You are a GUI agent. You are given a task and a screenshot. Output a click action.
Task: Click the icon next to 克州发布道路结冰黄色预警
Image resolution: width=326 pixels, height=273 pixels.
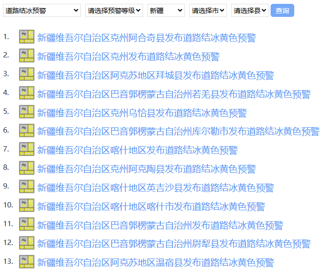pos(26,56)
